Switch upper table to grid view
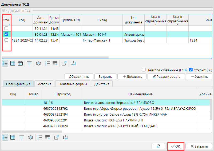Screen dimensions: 214x151 [13, 63]
